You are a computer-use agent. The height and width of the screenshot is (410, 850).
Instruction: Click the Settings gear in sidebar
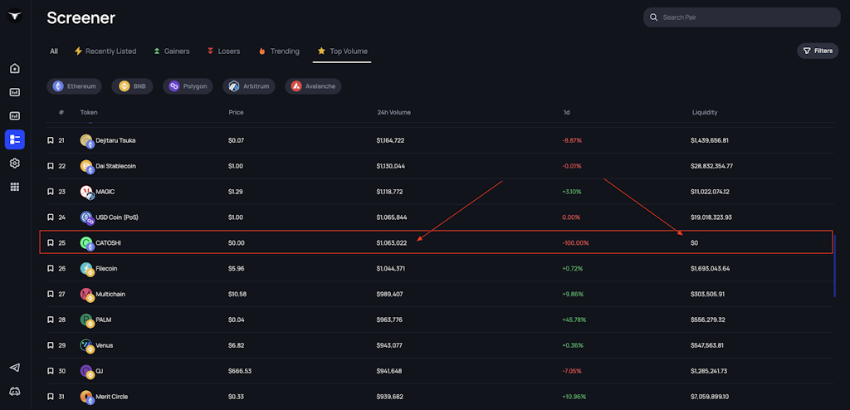click(14, 164)
